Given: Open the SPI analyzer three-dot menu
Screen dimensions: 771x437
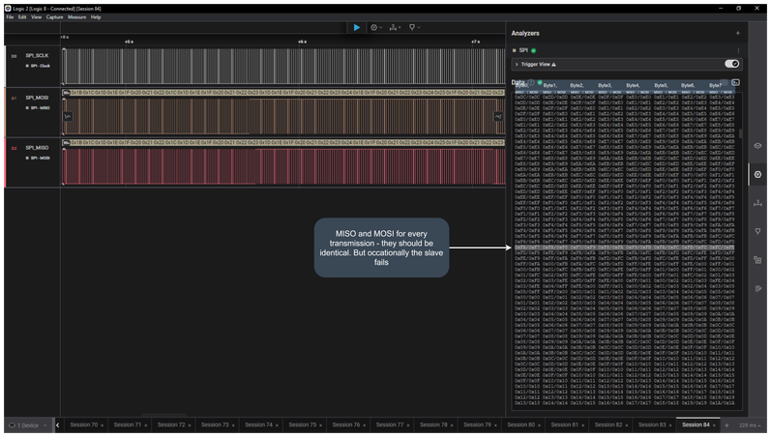Looking at the screenshot, I should coord(738,50).
